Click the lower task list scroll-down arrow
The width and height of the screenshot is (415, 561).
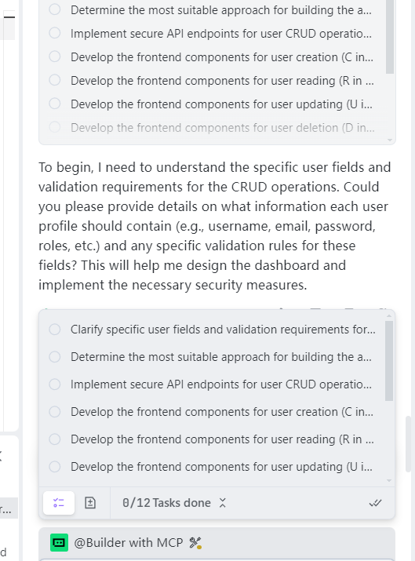click(389, 480)
